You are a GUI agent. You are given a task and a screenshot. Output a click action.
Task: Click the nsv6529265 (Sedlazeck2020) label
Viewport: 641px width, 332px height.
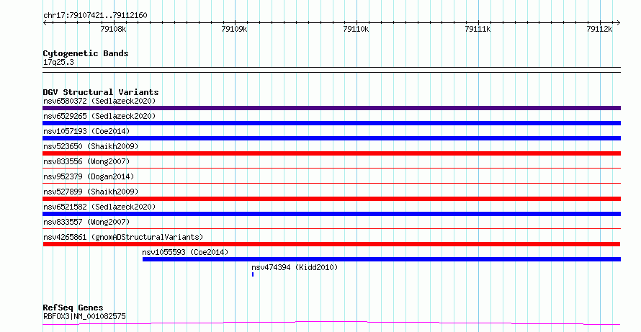tap(99, 116)
